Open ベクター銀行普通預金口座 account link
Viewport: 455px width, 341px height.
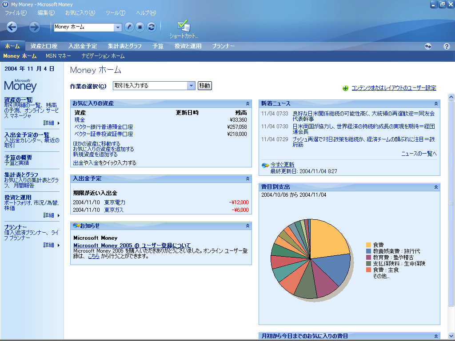pos(104,127)
